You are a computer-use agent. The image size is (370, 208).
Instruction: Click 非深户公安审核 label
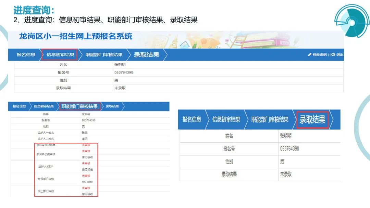[46, 154]
